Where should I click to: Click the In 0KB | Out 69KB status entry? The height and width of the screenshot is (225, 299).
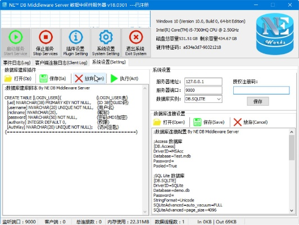[x=217, y=222]
